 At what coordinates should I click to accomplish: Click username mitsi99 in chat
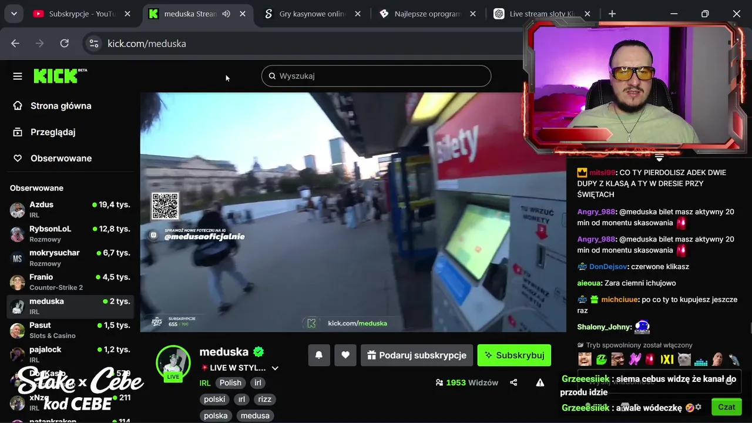click(602, 173)
